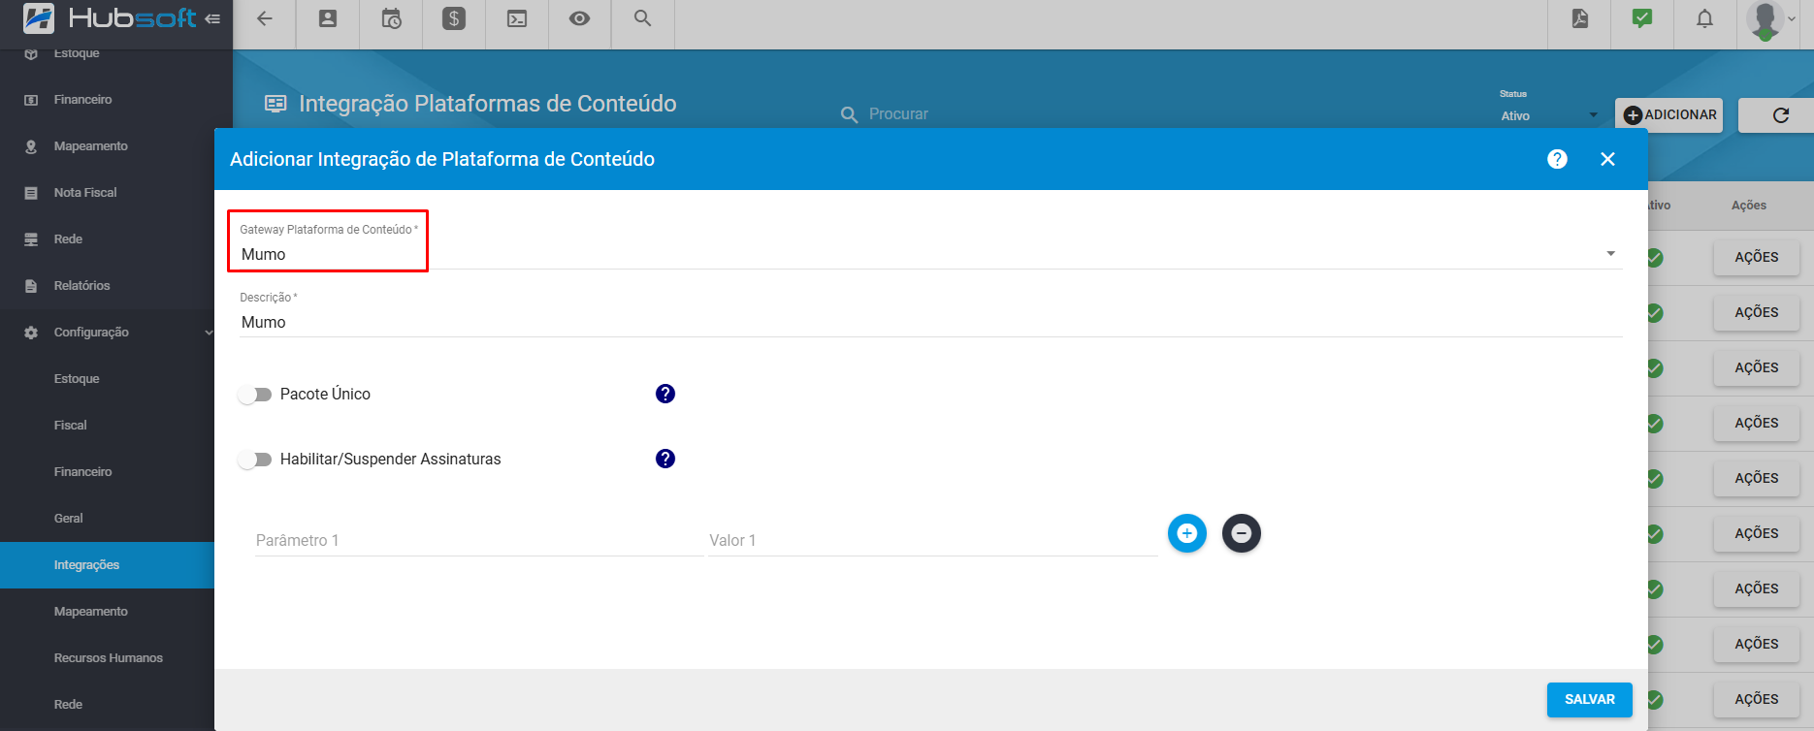Close the Adicionar Integração dialog

pos(1607,159)
